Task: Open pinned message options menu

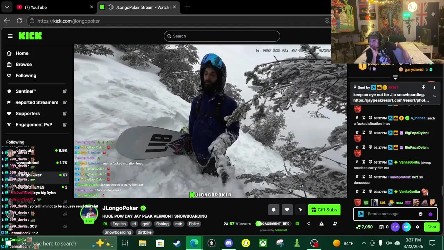Action: click(434, 87)
